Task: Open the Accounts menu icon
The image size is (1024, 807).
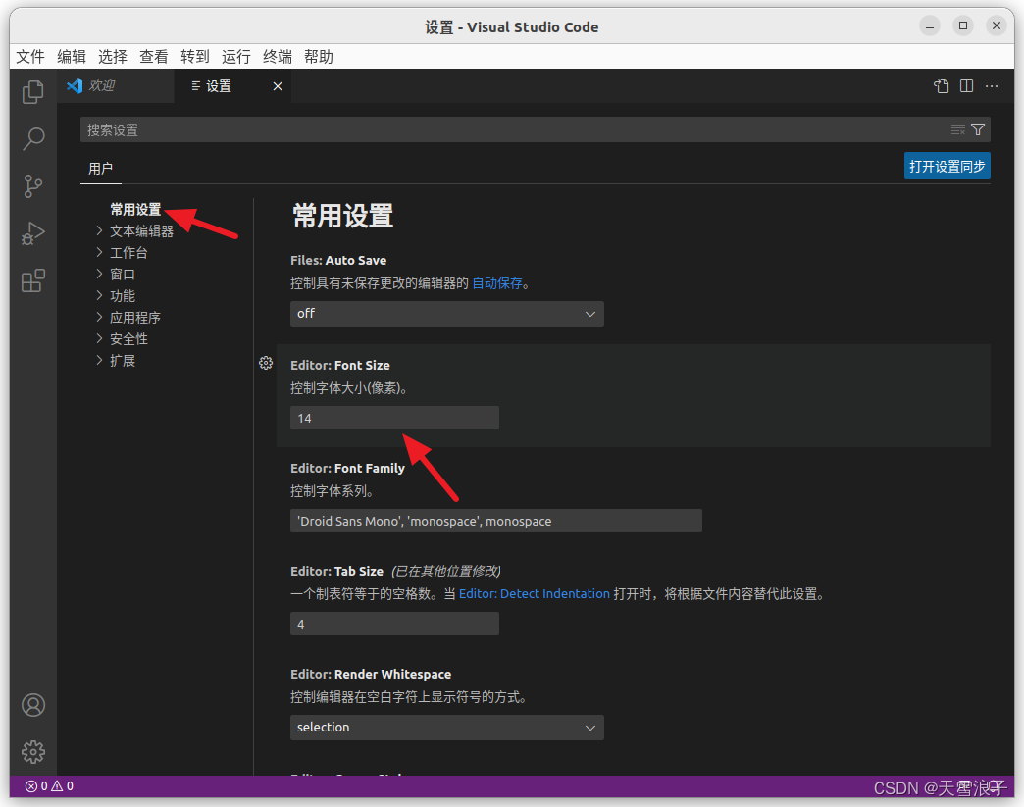Action: 33,705
